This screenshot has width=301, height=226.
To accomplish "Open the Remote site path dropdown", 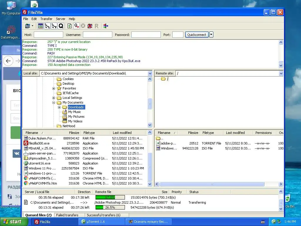I will [x=281, y=73].
